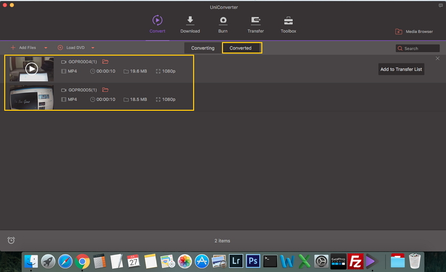Open FileZilla in the Dock
Image resolution: width=446 pixels, height=272 pixels.
pos(355,261)
